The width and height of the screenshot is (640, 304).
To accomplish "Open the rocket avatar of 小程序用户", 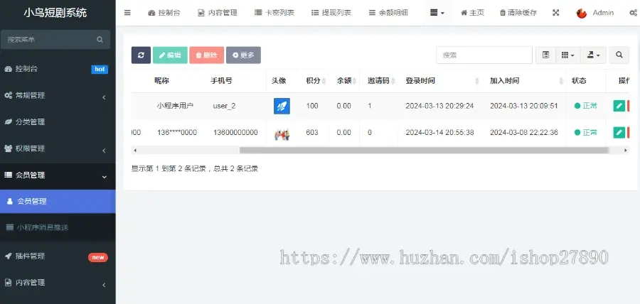I will (x=282, y=106).
